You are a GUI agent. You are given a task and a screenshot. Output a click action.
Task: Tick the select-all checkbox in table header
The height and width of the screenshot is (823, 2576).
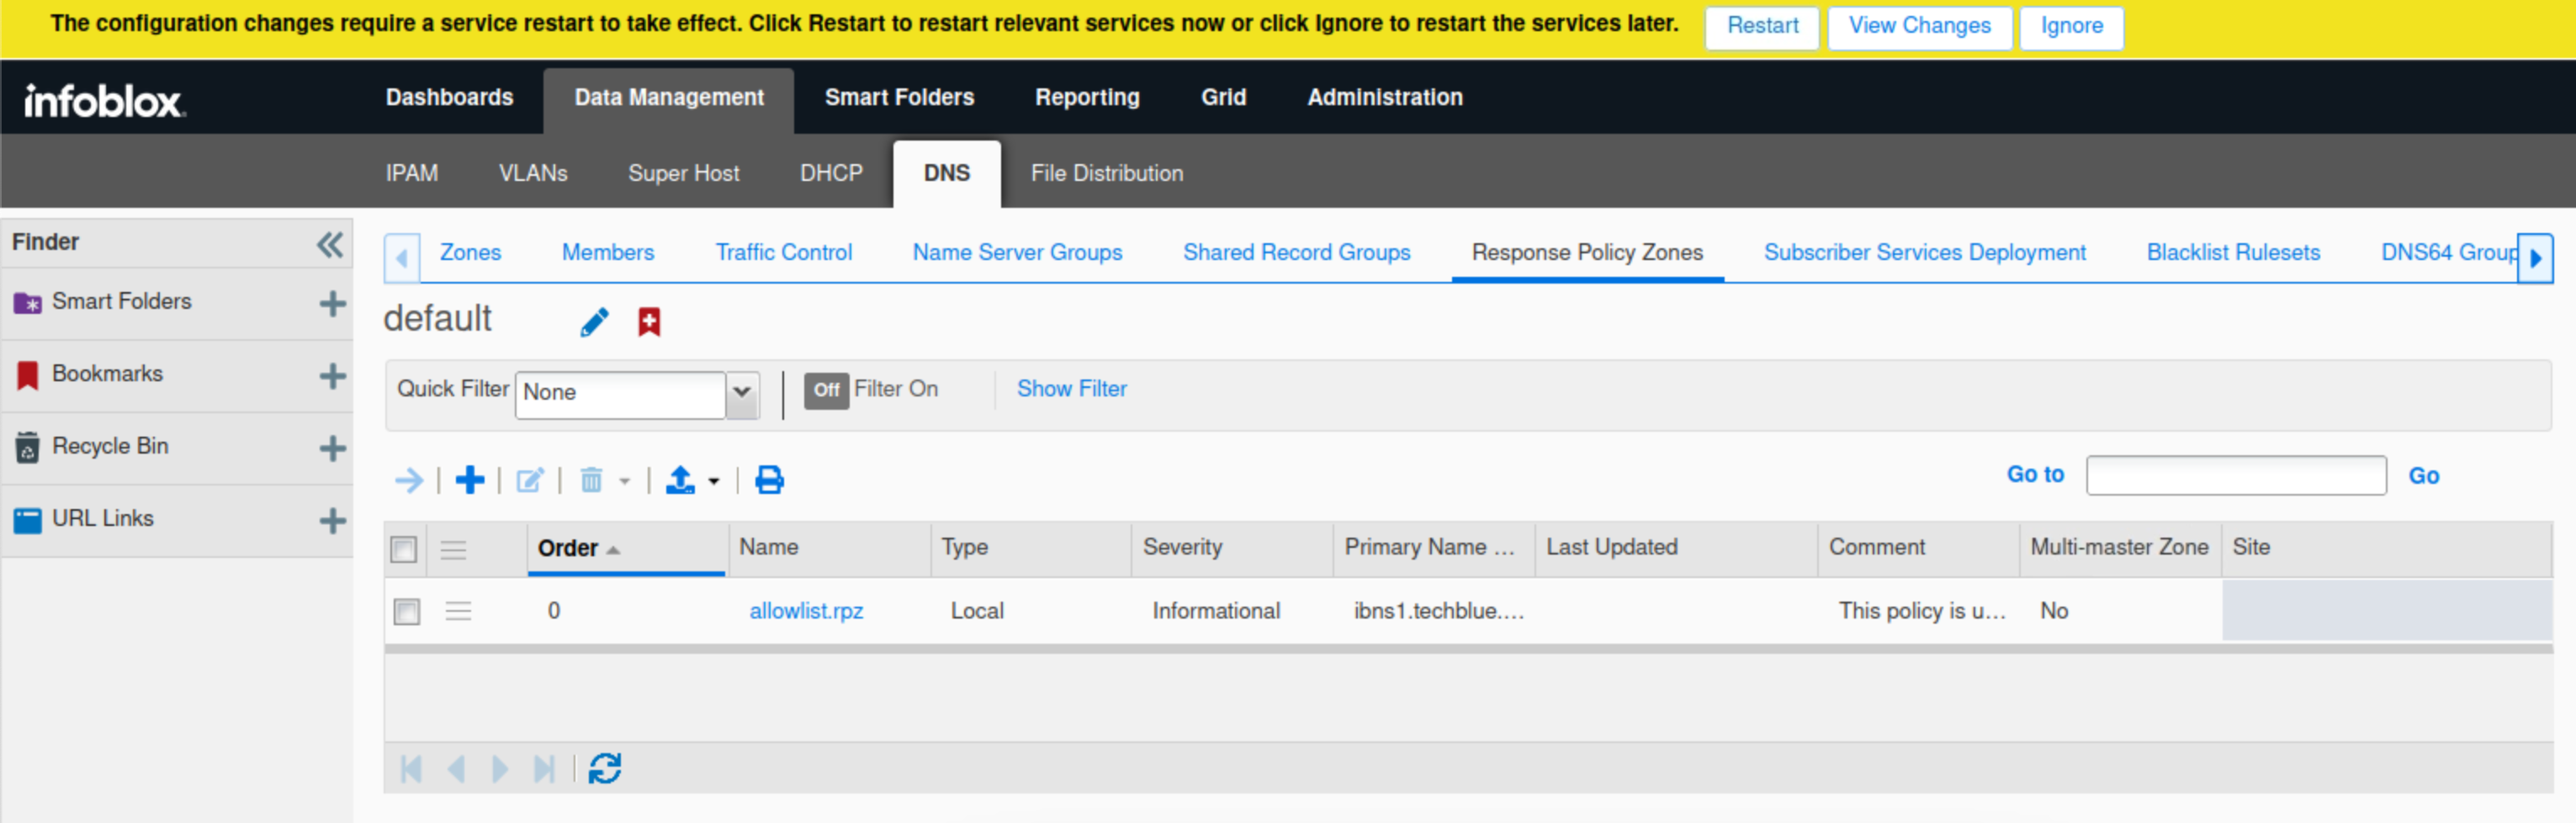click(x=404, y=549)
